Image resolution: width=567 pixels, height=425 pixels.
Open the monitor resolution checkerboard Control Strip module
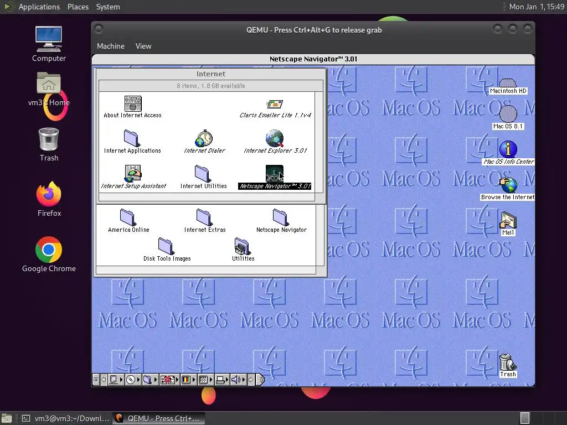click(205, 380)
